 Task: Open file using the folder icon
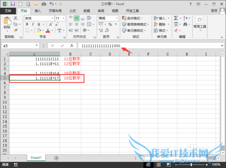[36, 4]
